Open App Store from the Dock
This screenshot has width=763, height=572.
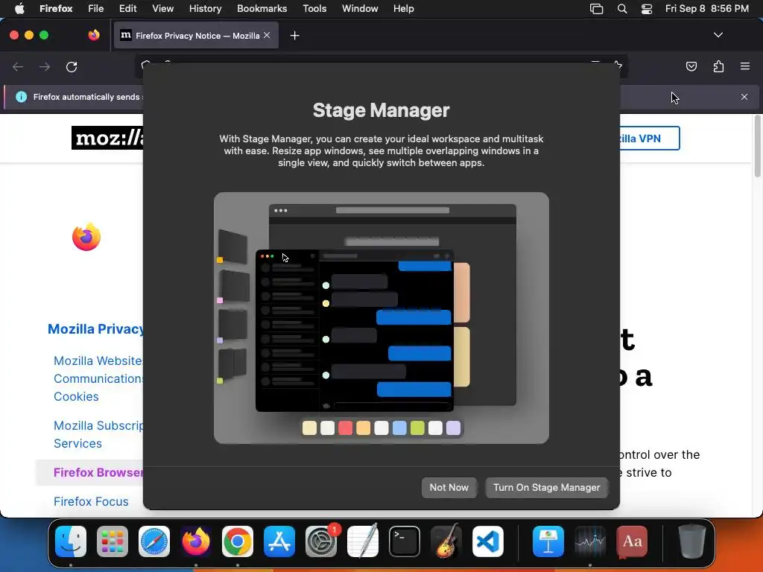coord(279,541)
